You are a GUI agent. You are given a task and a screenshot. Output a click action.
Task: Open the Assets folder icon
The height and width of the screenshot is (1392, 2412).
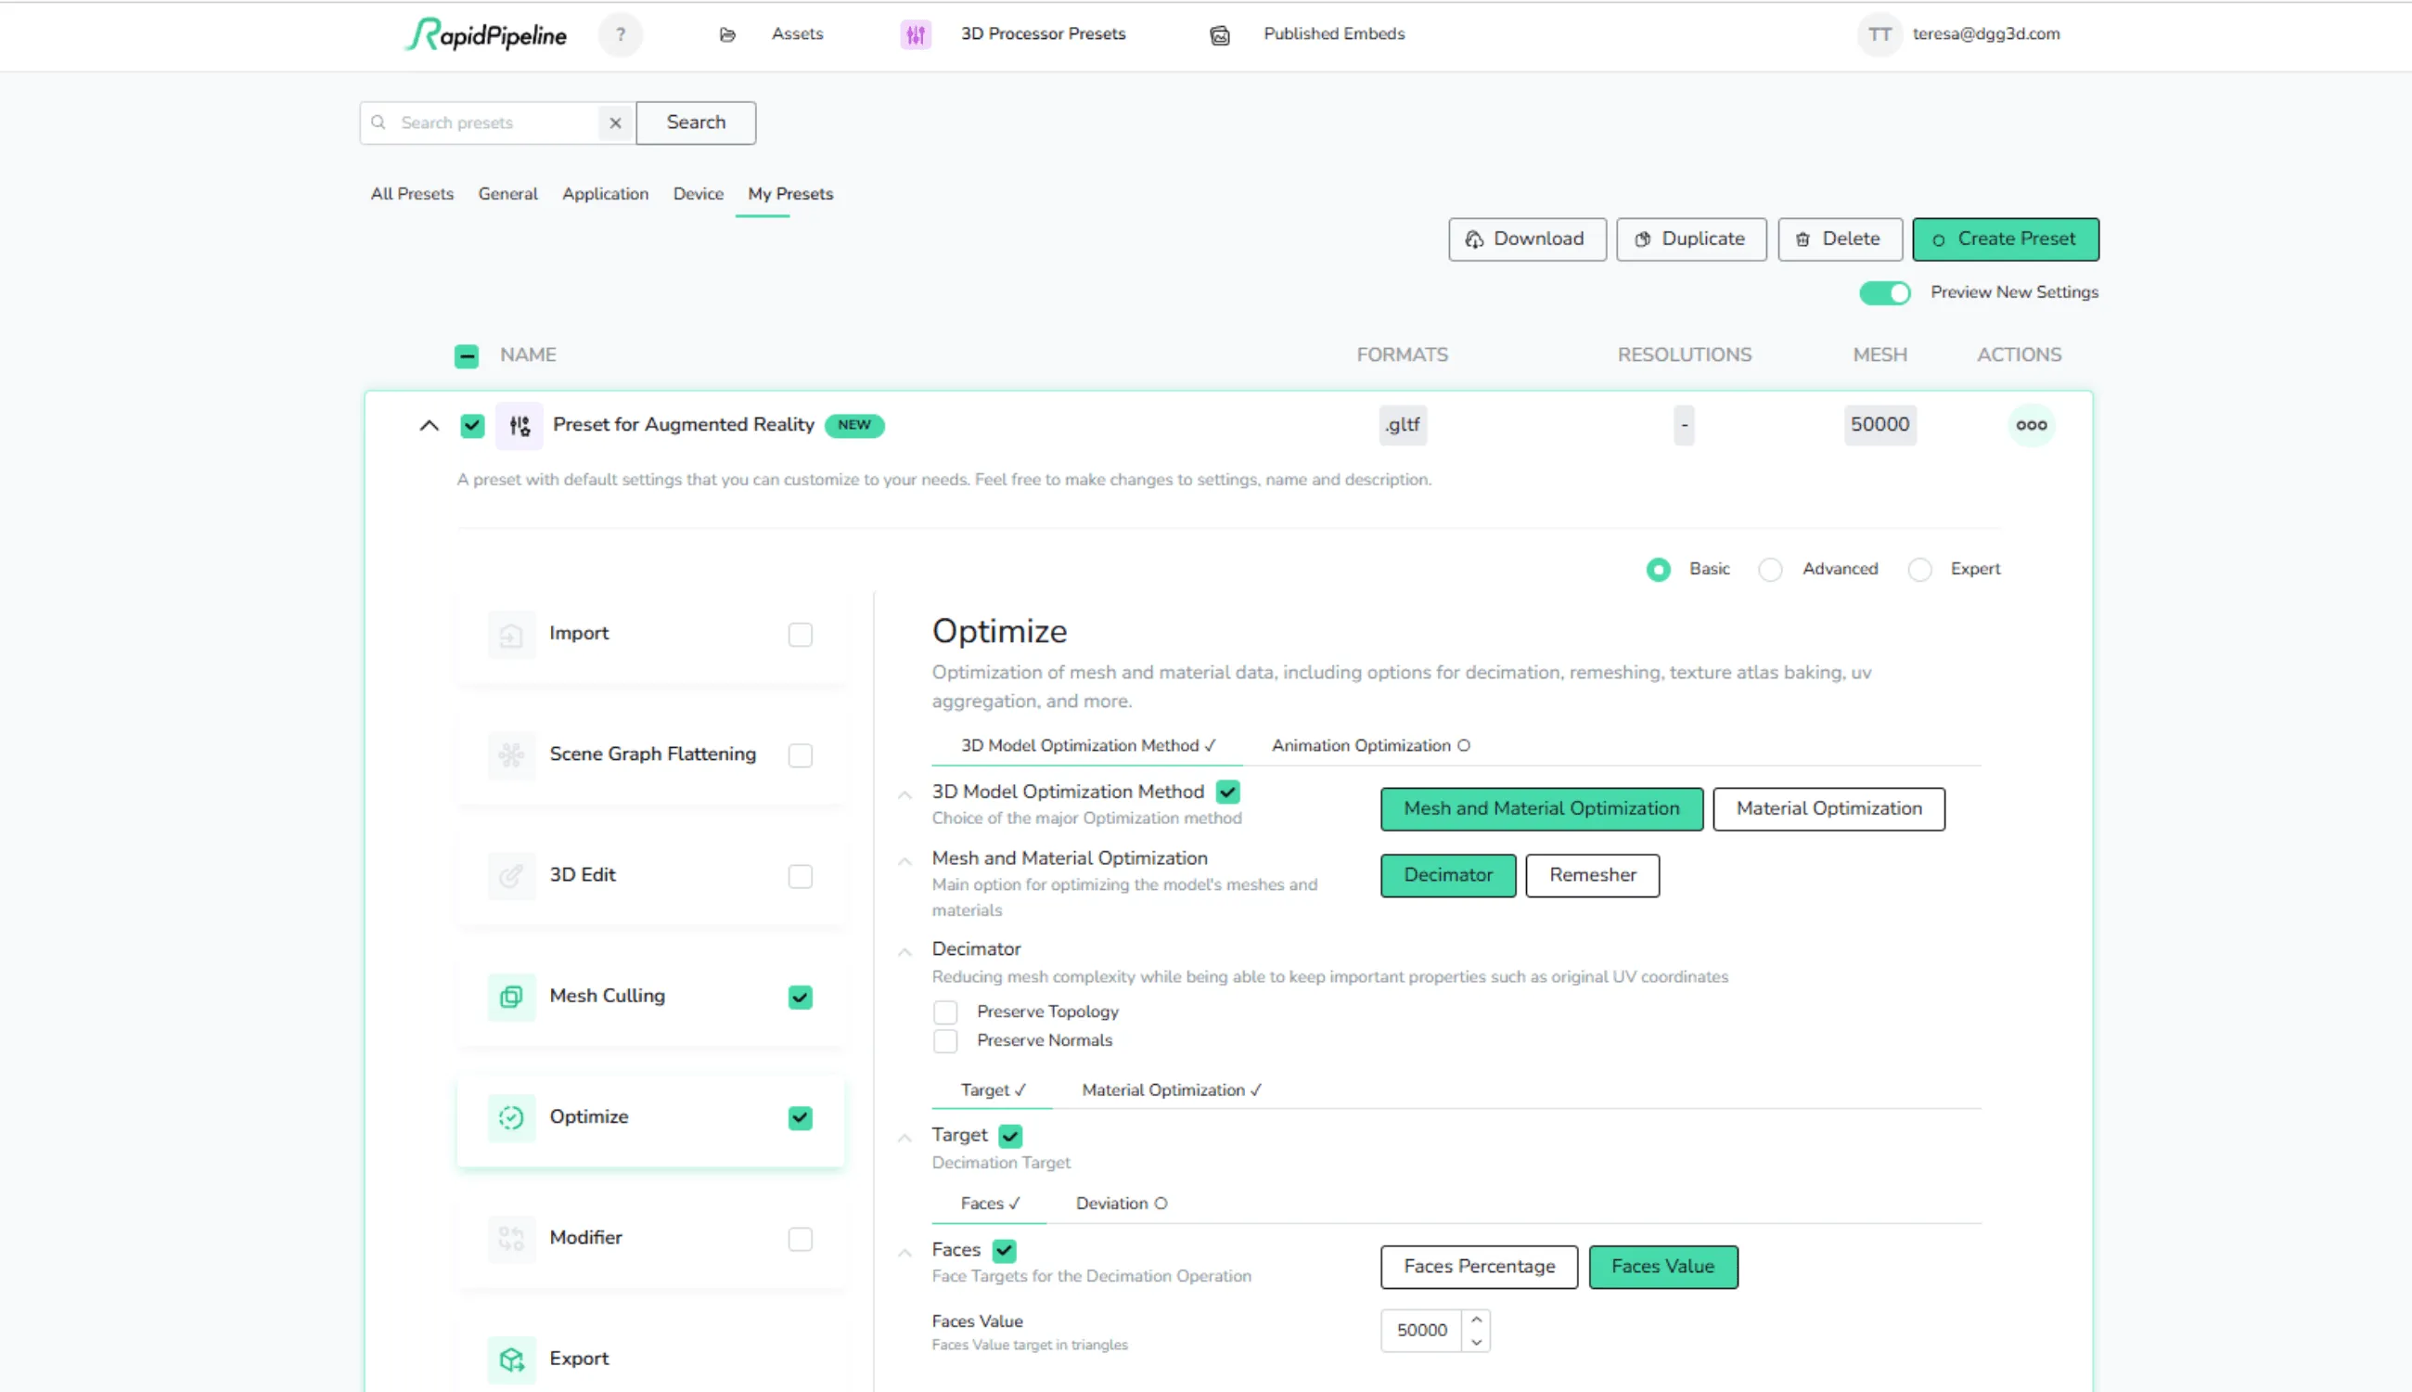[x=727, y=34]
